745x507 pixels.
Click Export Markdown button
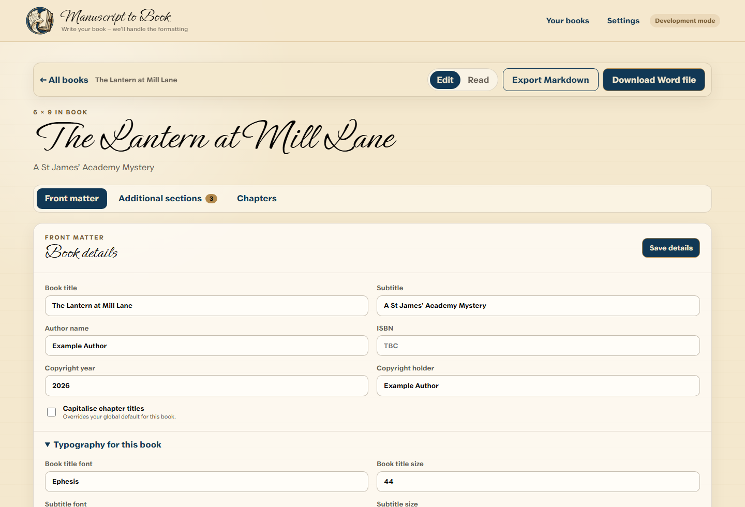pyautogui.click(x=550, y=80)
